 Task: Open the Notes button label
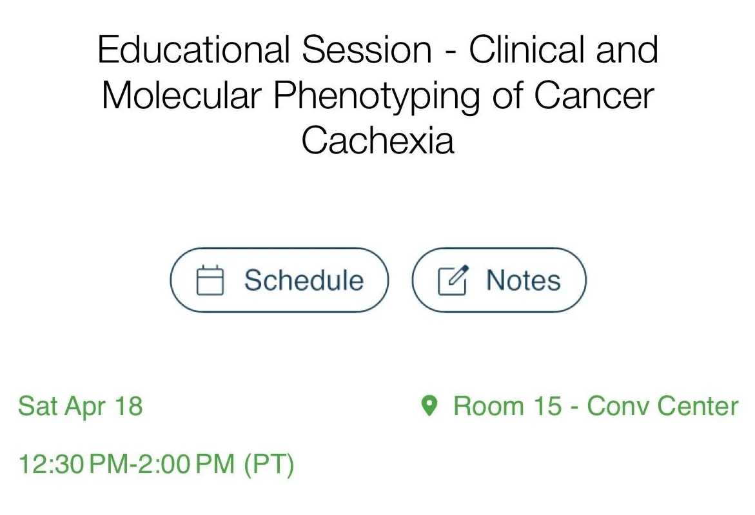click(x=523, y=280)
